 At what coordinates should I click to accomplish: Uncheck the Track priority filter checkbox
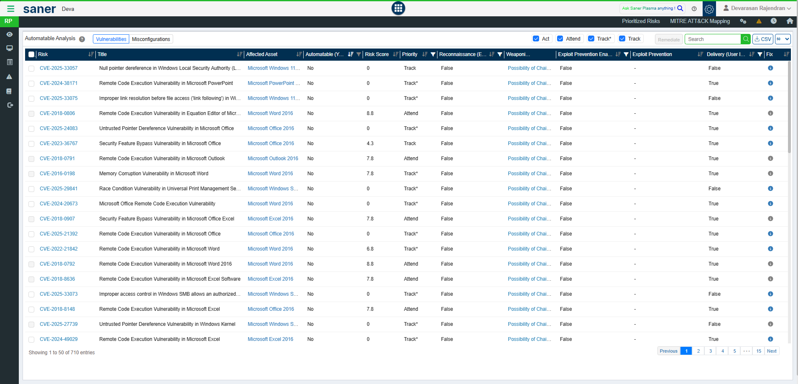coord(622,39)
